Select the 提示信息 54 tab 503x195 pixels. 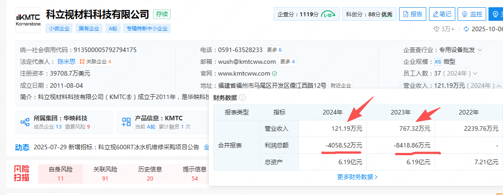(x=195, y=174)
